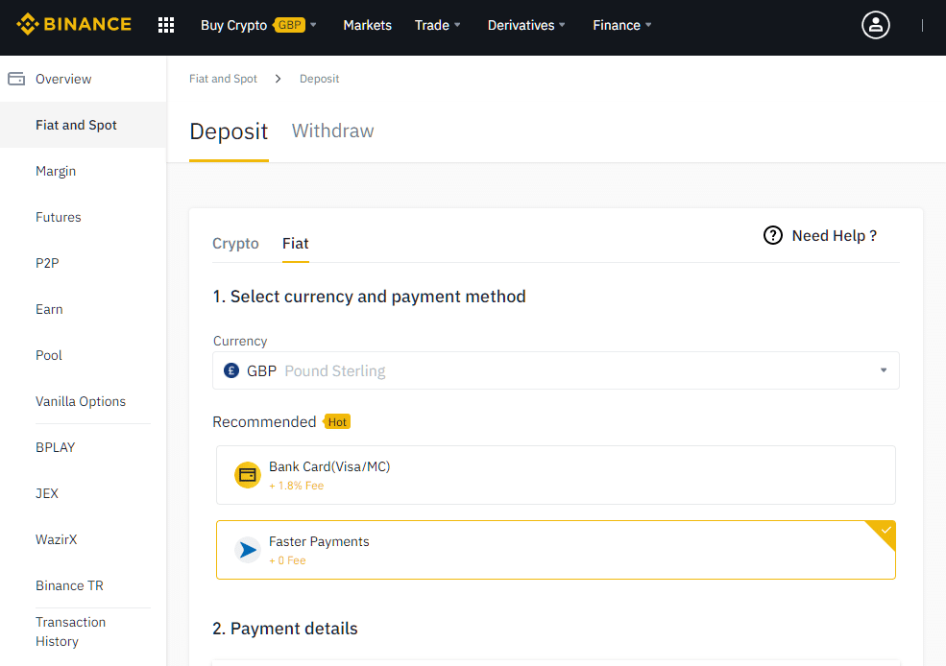
Task: Select the Fiat deposit tab
Action: point(296,244)
